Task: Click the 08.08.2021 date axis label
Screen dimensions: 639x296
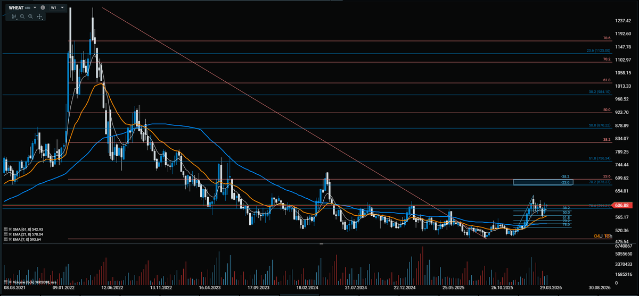Action: coord(14,287)
